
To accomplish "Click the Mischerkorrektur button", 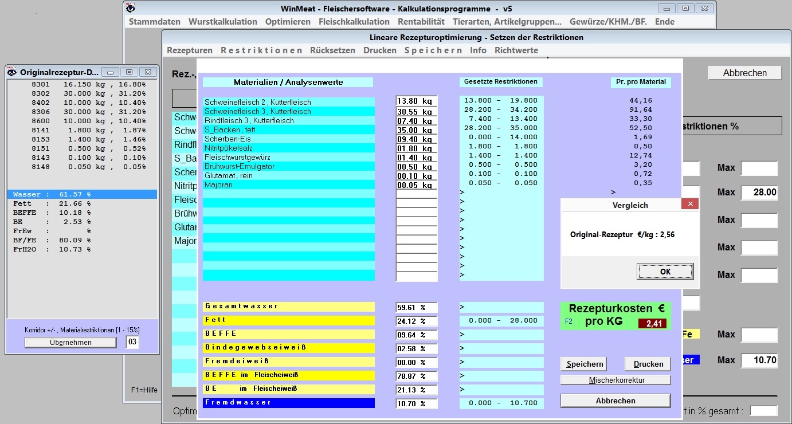I will 615,380.
